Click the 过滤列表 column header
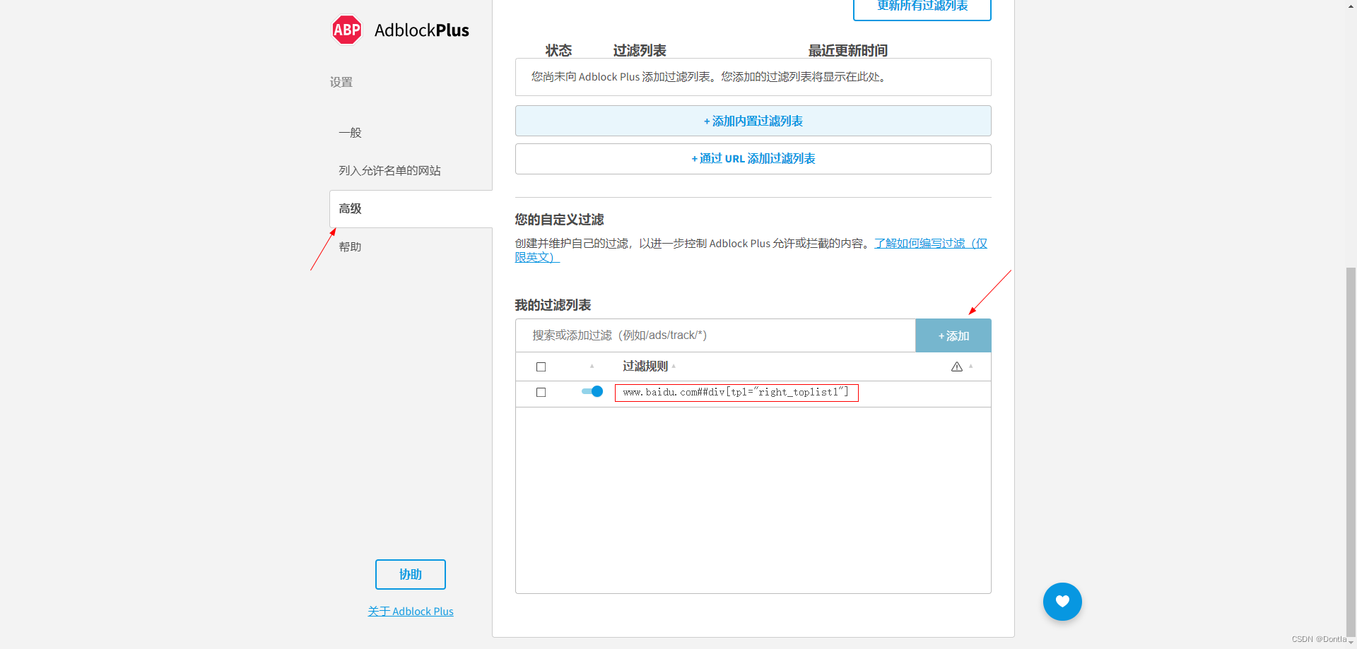The image size is (1357, 649). [640, 50]
